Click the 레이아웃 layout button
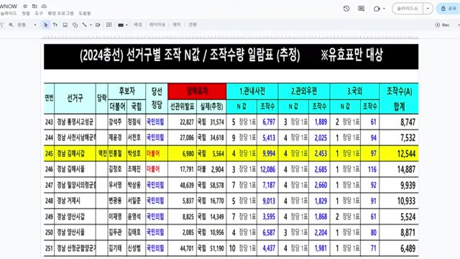This screenshot has width=460, height=259. click(x=157, y=24)
